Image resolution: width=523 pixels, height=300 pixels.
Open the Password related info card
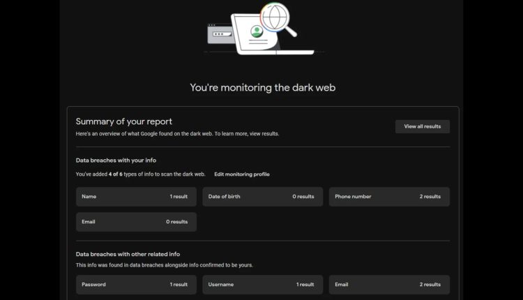click(x=136, y=285)
